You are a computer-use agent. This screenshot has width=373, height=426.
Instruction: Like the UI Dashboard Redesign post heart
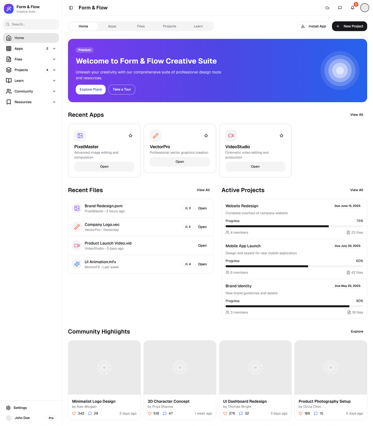pyautogui.click(x=225, y=414)
